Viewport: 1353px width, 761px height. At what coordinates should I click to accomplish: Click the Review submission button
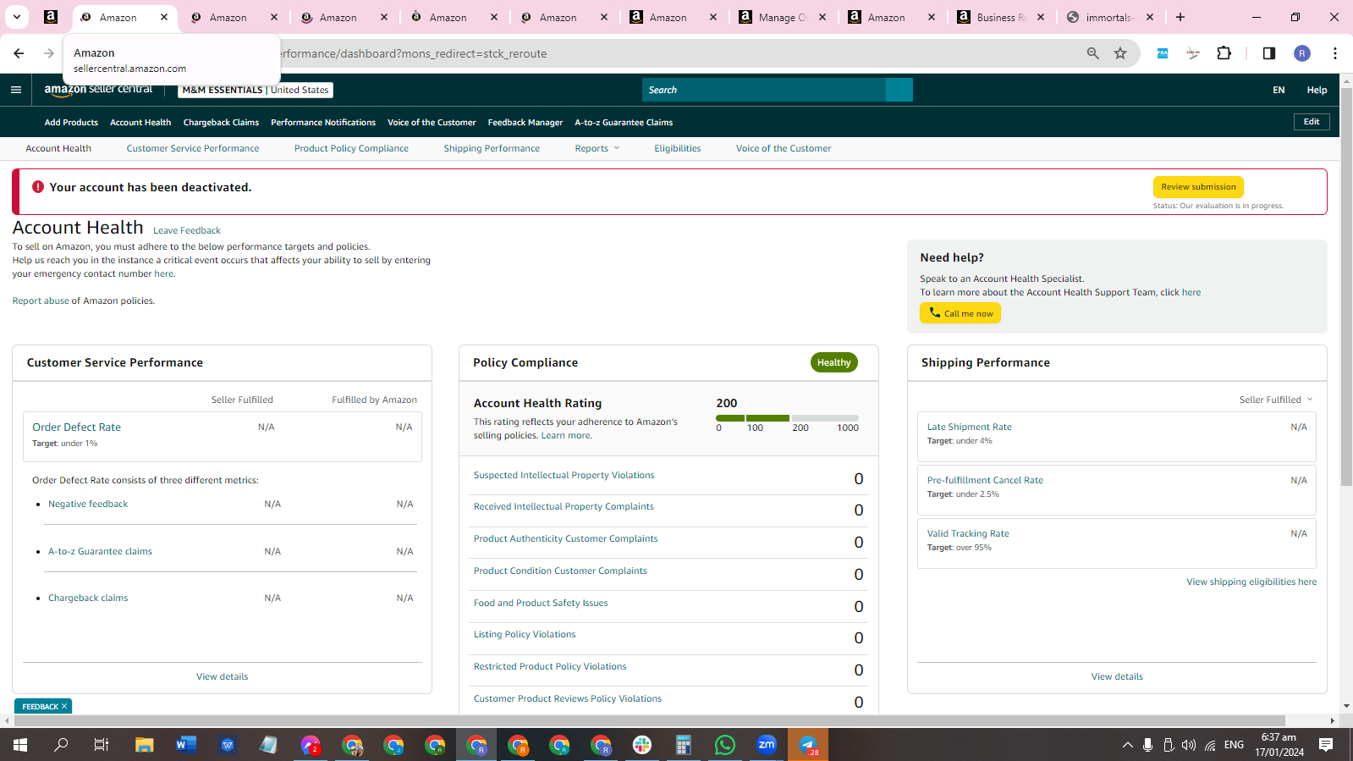click(1198, 187)
